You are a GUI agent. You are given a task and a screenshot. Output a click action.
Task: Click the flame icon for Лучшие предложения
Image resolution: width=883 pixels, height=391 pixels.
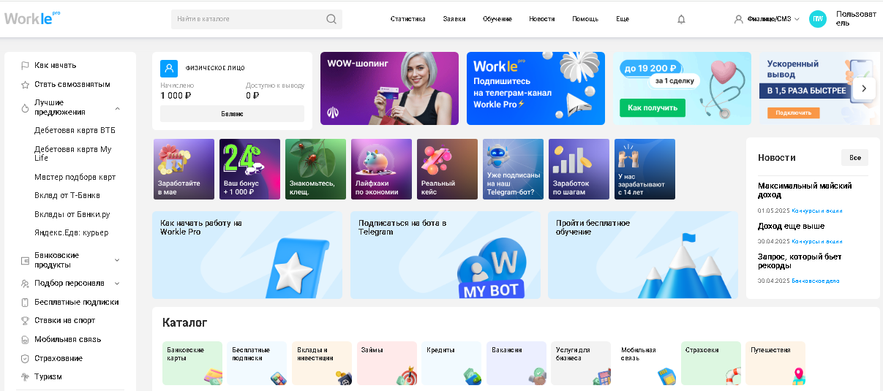25,107
